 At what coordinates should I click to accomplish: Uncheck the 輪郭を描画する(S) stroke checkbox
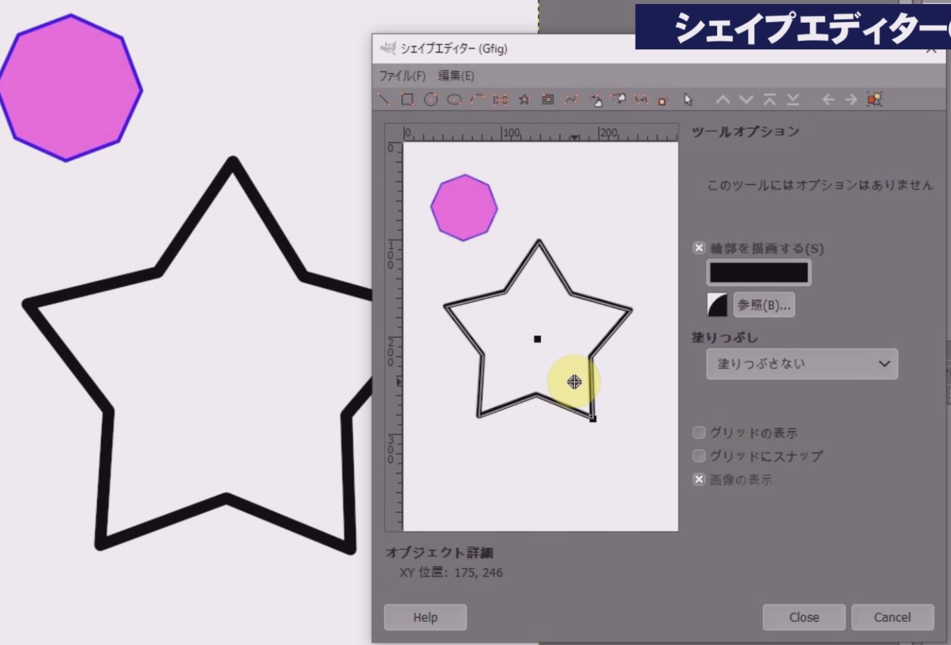tap(699, 248)
